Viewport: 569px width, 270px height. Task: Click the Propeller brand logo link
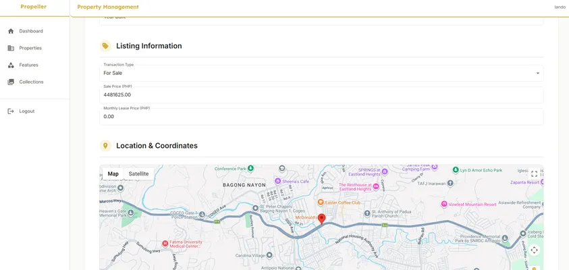[x=34, y=7]
